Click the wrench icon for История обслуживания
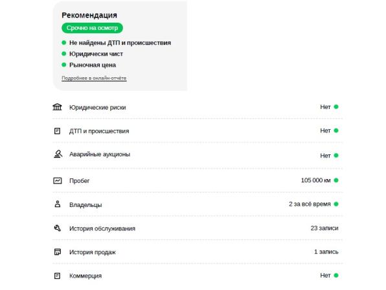The image size is (386, 290). tap(58, 228)
